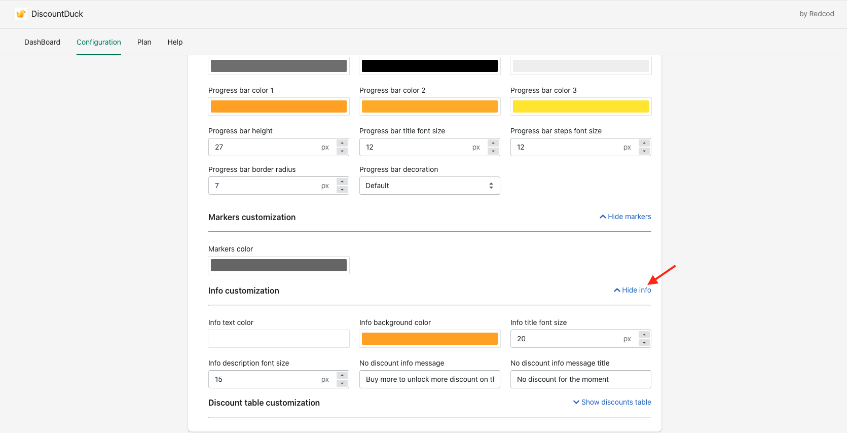Decrease the Info description font size
This screenshot has height=433, width=847.
point(342,383)
